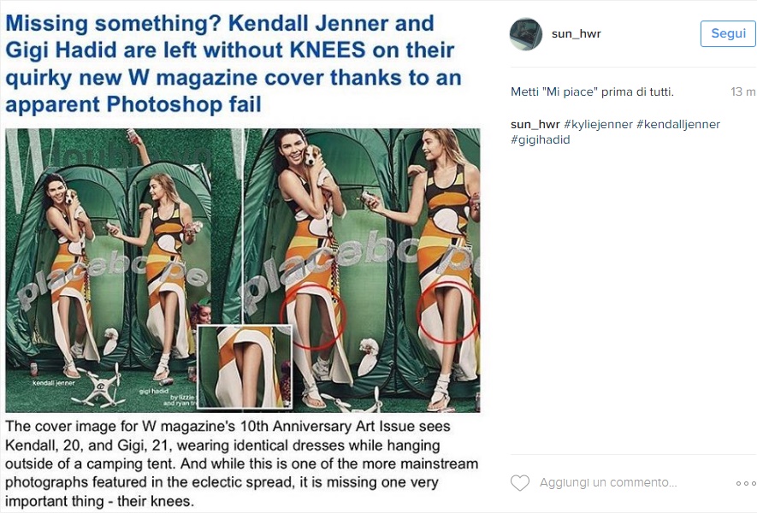Screen dimensions: 757x513
Task: Click the sun_hwr profile avatar picture
Action: (x=526, y=34)
